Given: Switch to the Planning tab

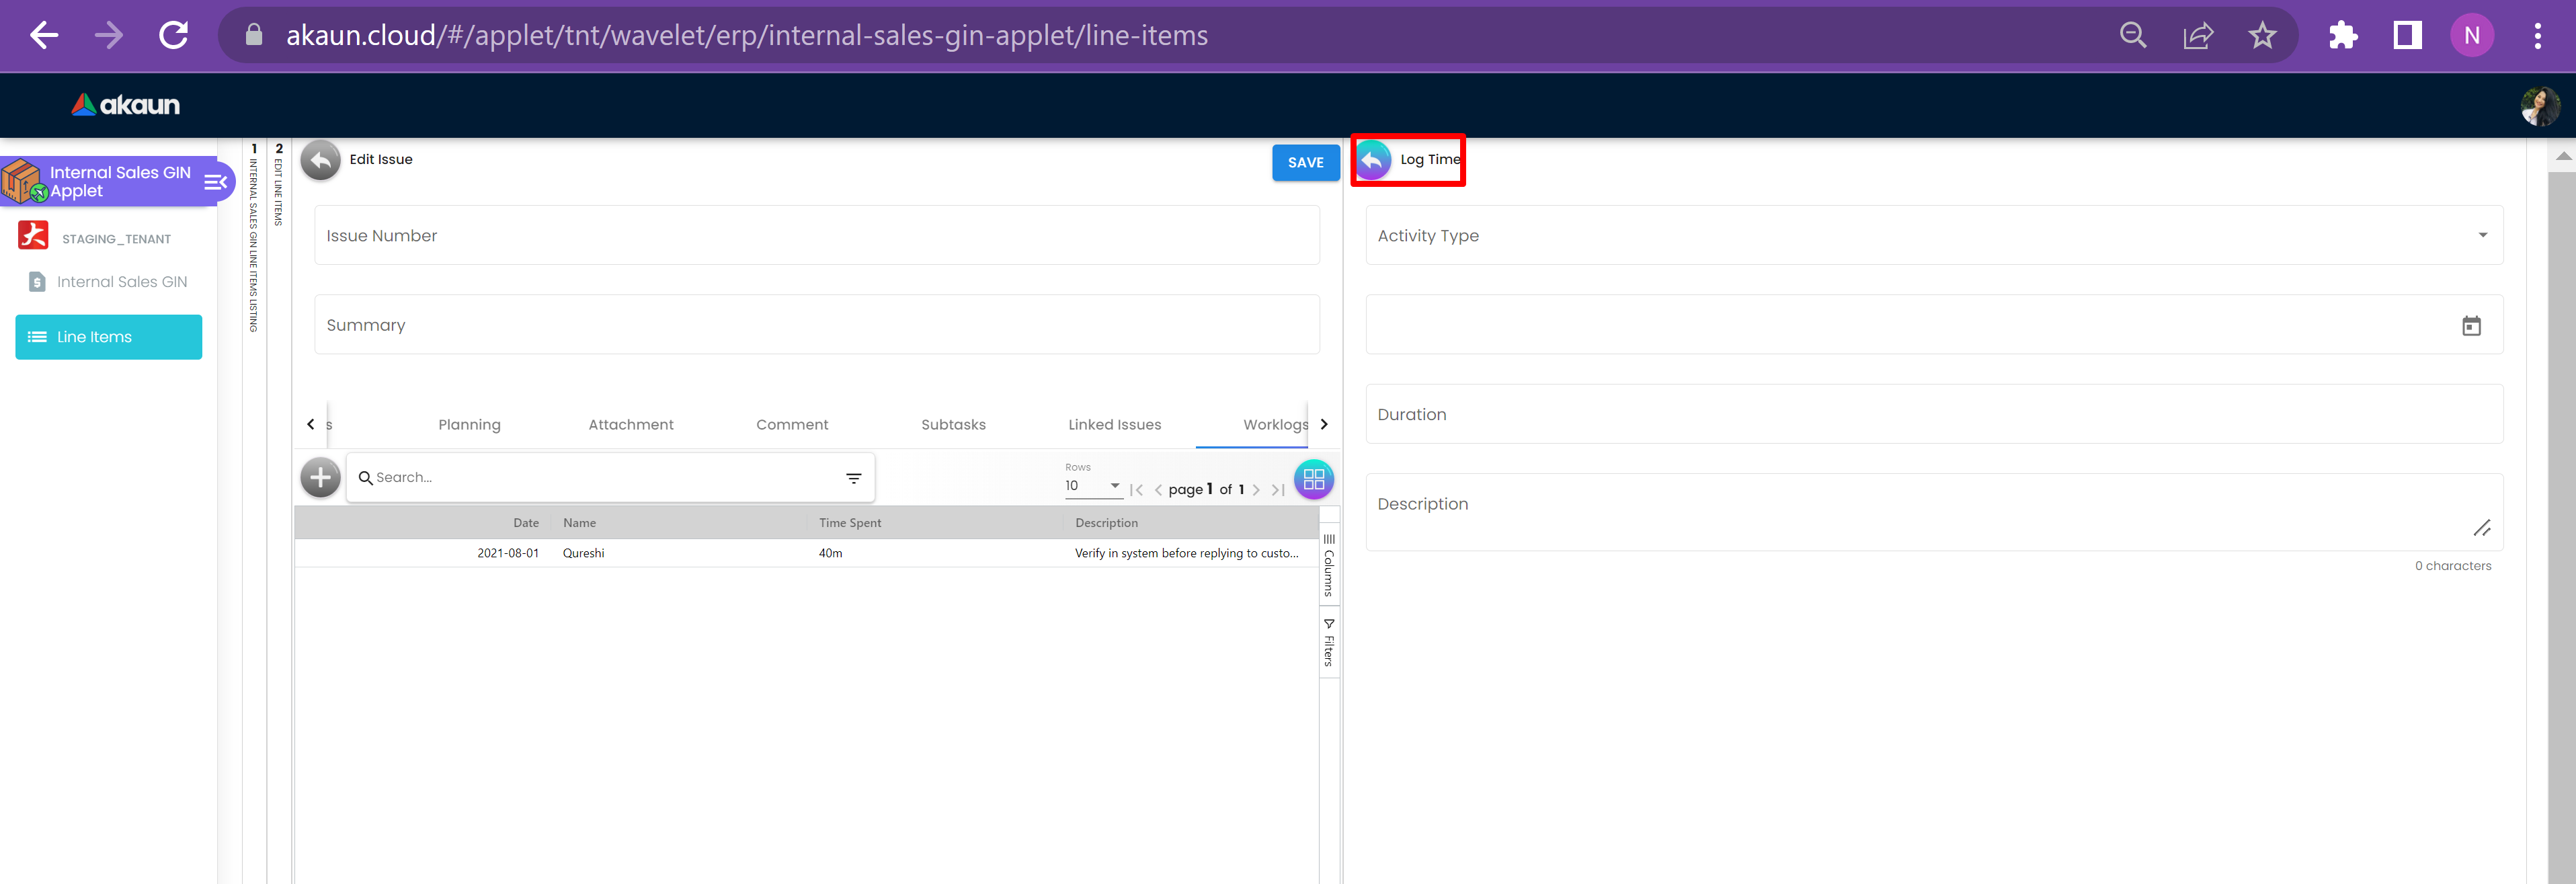Looking at the screenshot, I should point(469,425).
